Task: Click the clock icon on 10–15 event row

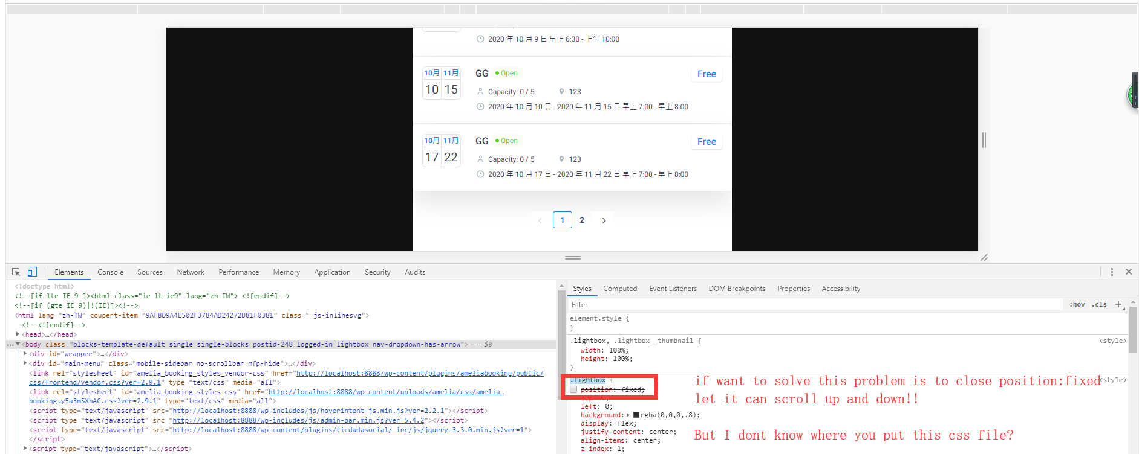Action: 480,107
